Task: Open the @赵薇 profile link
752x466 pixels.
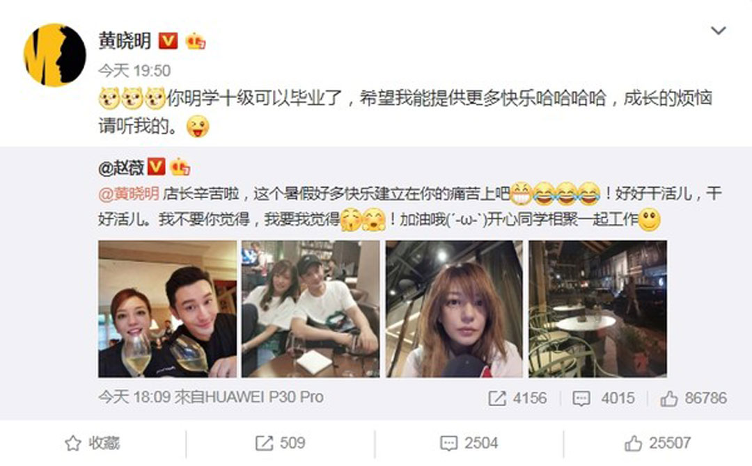Action: tap(121, 168)
